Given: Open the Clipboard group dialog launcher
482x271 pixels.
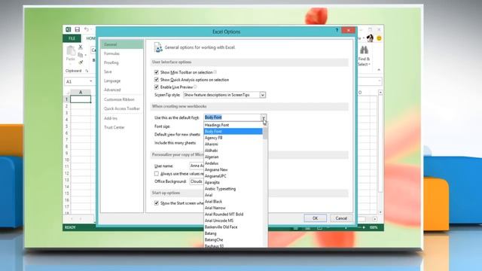Looking at the screenshot, I should coord(87,71).
